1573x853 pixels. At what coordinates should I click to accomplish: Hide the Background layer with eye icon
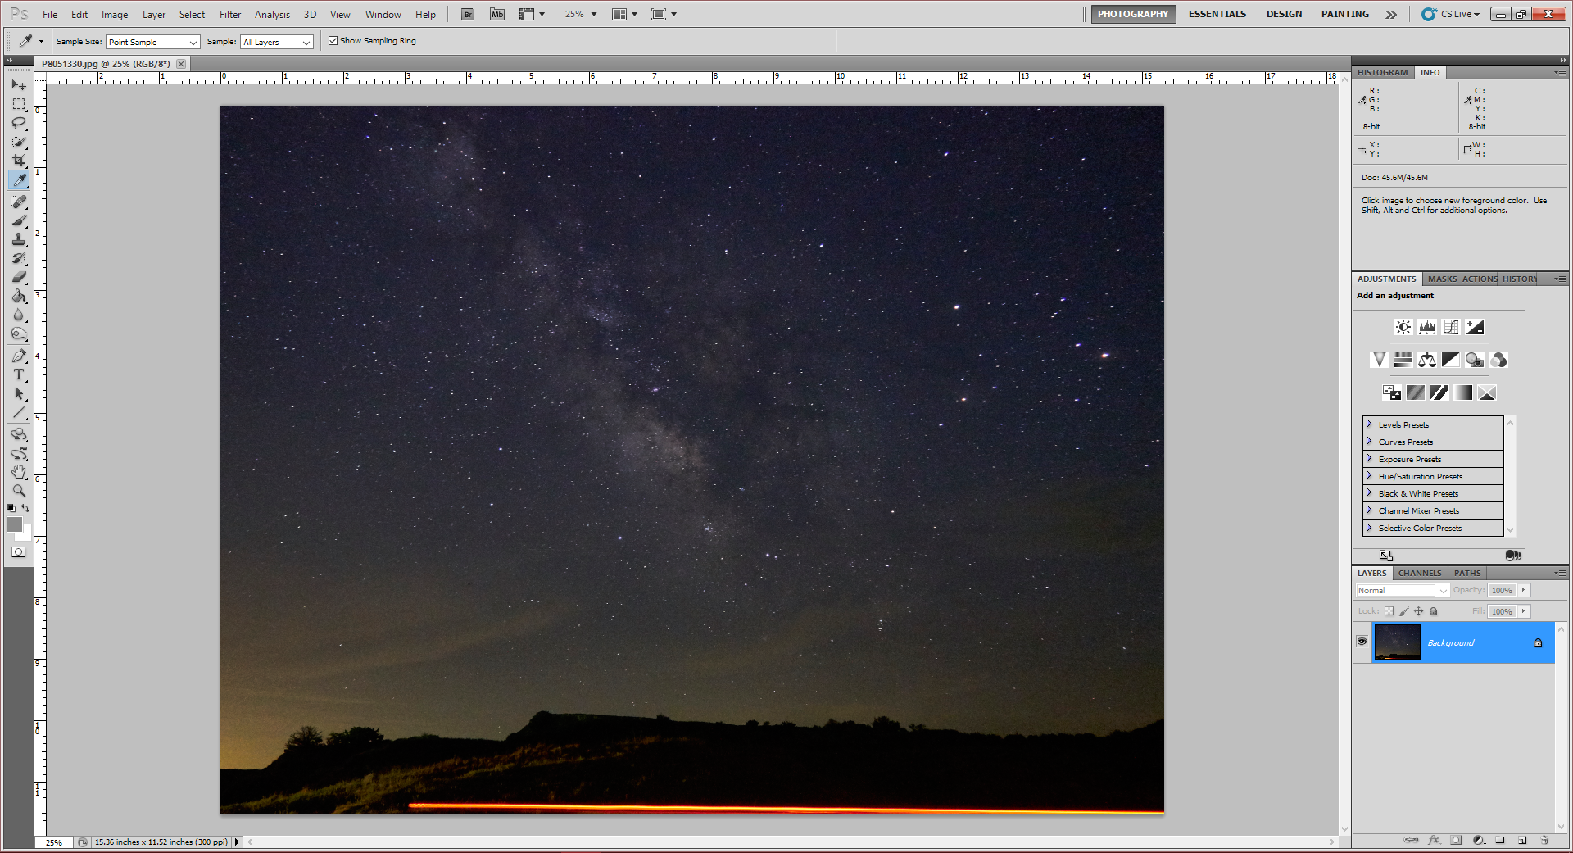[1362, 642]
